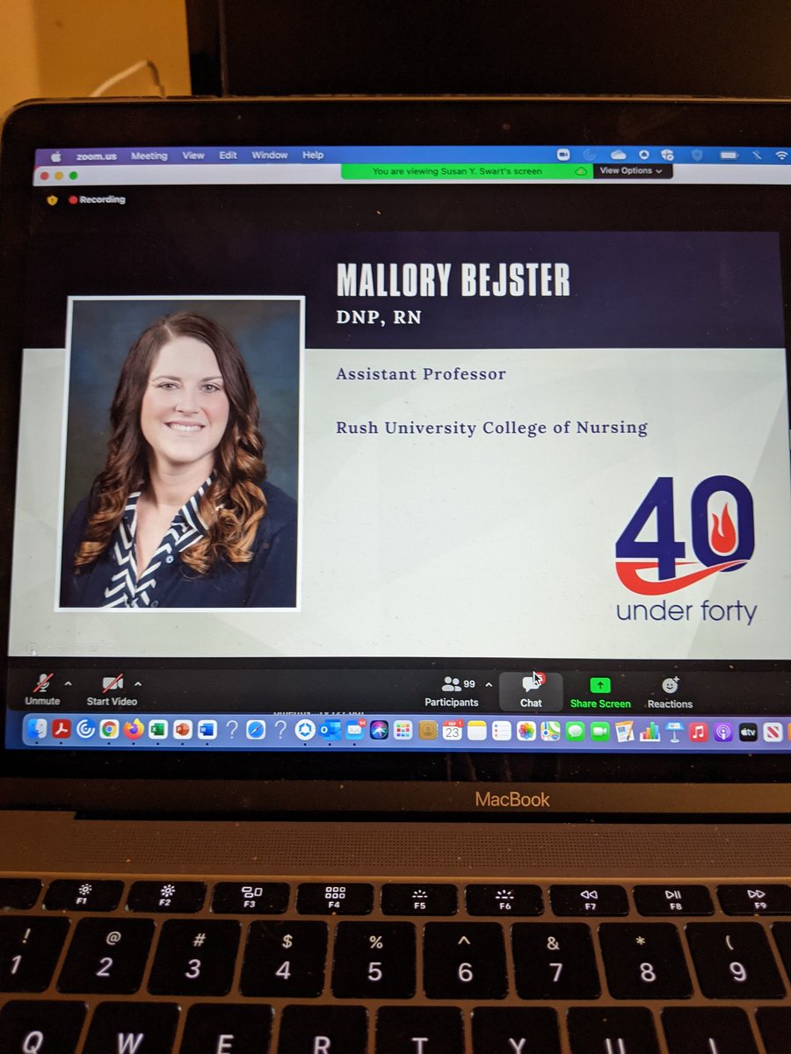Open Photos from the Dock

pos(526,730)
